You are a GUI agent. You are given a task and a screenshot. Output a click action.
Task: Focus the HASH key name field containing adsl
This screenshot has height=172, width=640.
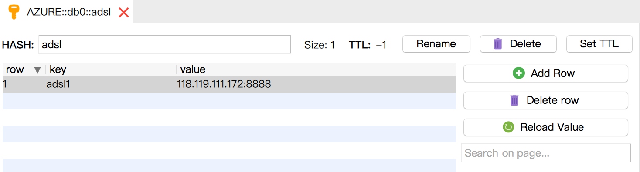[165, 44]
